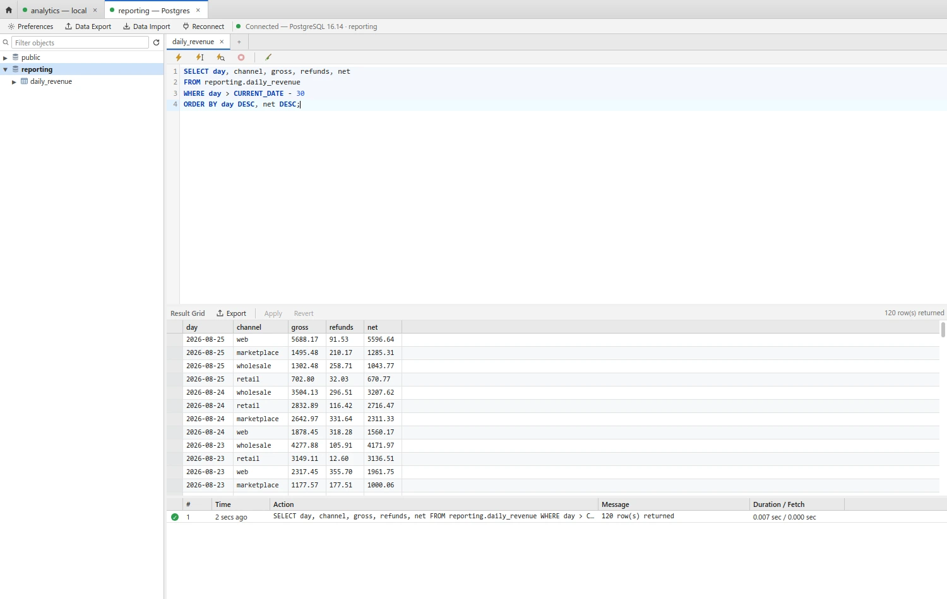Click the public schema database icon
Screen dimensions: 947x599
(x=16, y=57)
